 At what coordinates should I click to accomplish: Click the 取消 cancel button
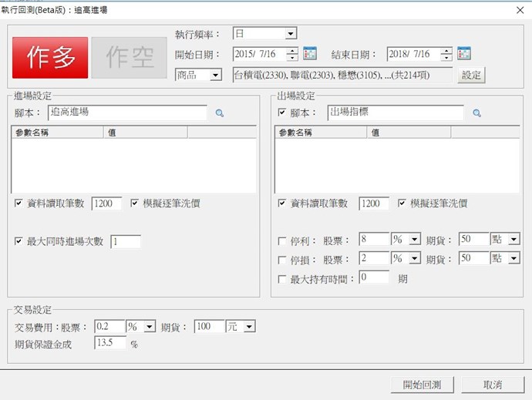[x=493, y=385]
